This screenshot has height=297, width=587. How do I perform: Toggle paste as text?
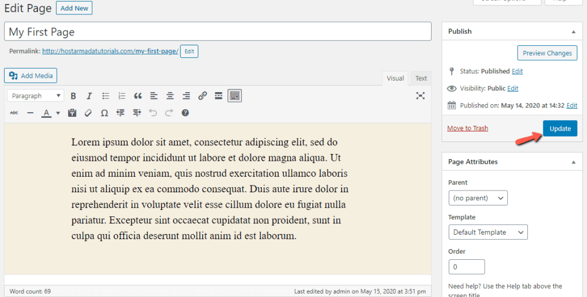[x=72, y=113]
